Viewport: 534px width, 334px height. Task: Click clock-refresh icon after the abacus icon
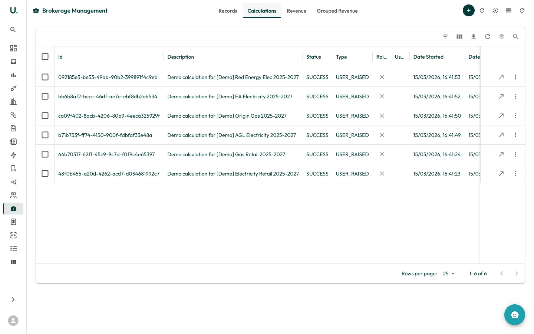click(x=522, y=10)
